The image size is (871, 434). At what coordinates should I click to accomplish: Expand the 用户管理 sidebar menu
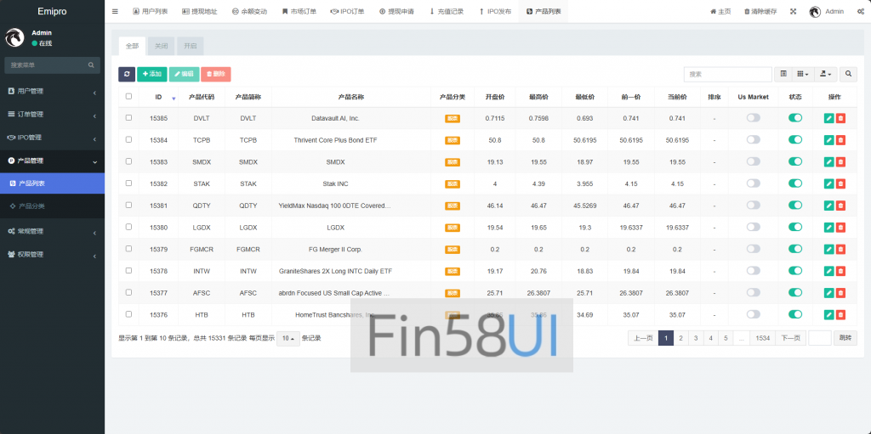[52, 91]
